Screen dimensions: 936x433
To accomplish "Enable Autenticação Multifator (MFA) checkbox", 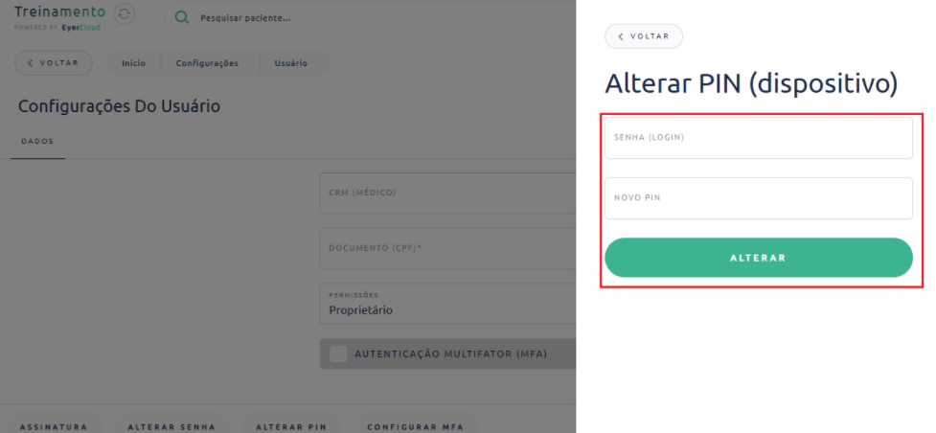I will coord(338,353).
